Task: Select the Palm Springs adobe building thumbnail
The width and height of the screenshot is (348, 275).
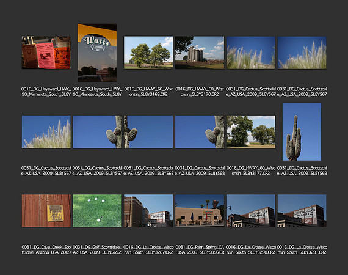Action: click(x=200, y=211)
